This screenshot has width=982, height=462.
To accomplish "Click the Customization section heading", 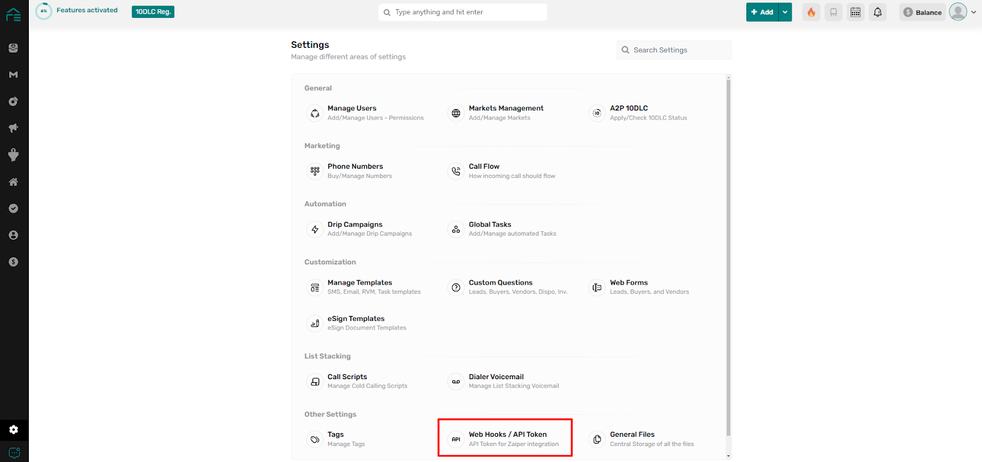I will click(330, 262).
